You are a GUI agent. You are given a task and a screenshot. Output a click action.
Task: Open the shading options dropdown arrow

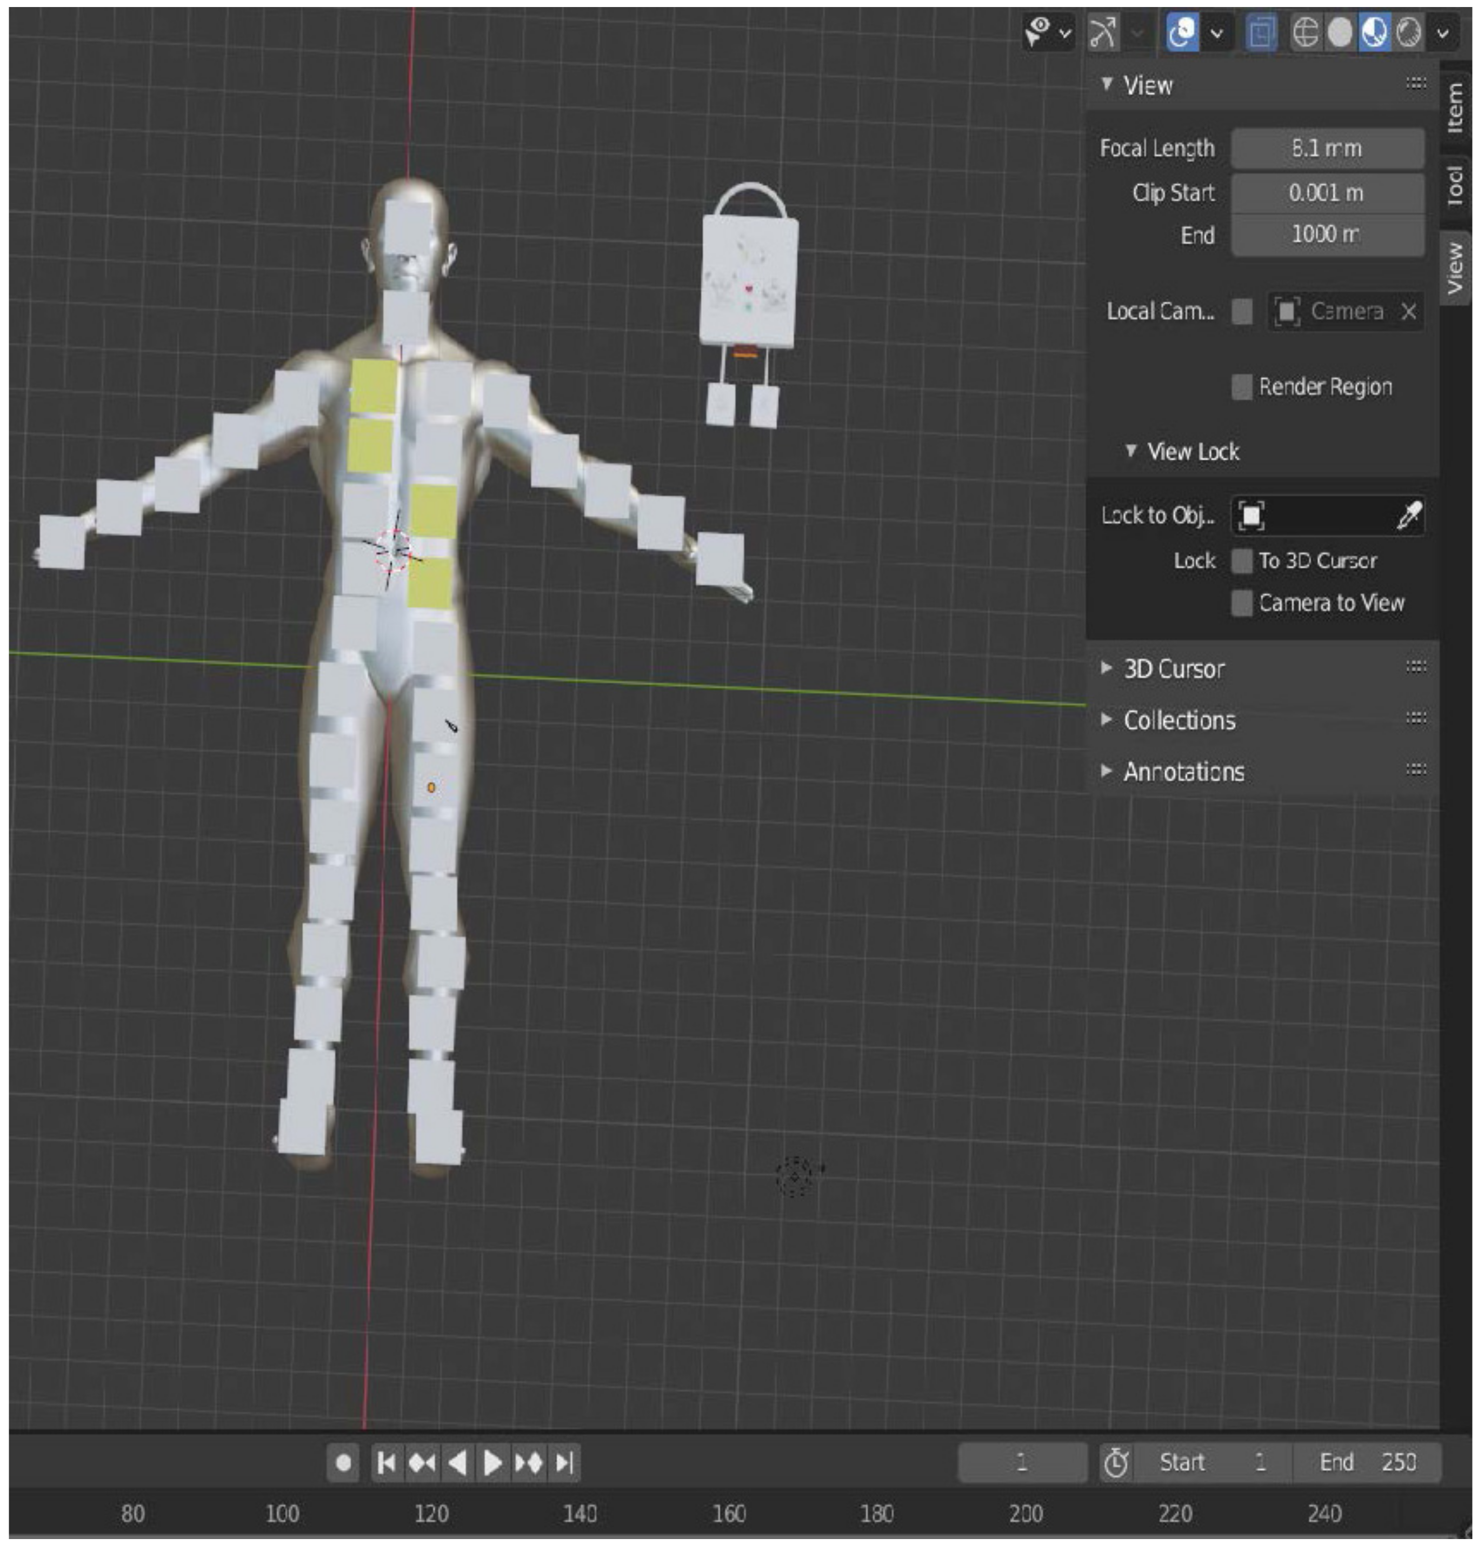[x=1443, y=33]
